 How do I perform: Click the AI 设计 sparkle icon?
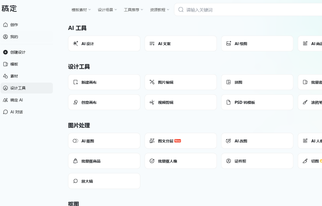[76, 44]
